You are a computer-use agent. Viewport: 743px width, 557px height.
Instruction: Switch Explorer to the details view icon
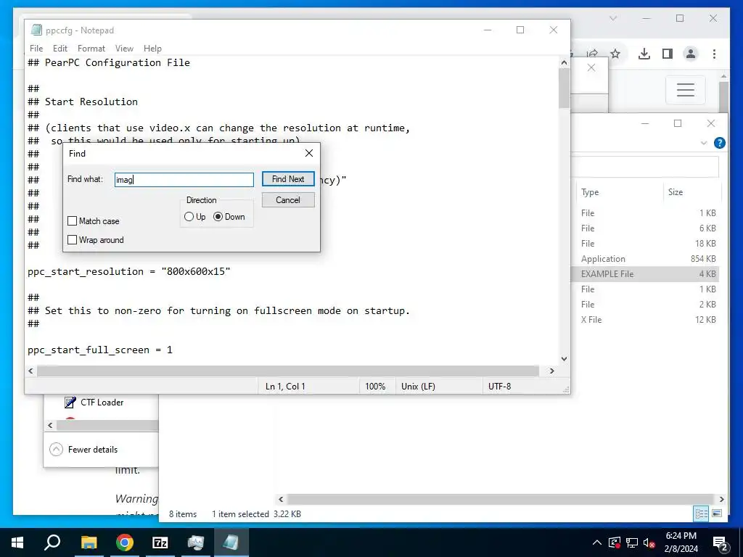pyautogui.click(x=702, y=513)
